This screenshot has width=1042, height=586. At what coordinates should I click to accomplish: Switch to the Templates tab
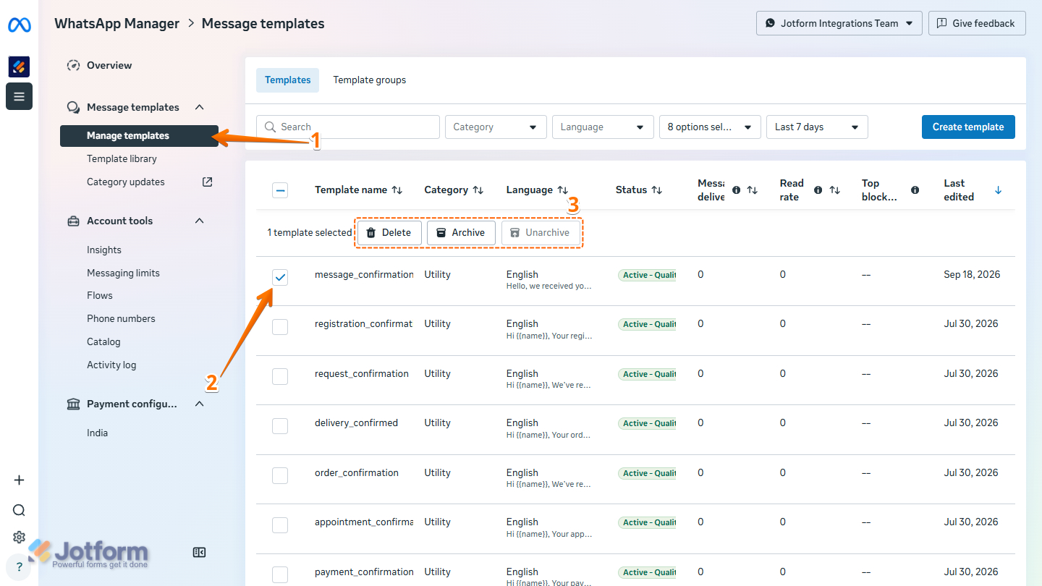point(287,80)
